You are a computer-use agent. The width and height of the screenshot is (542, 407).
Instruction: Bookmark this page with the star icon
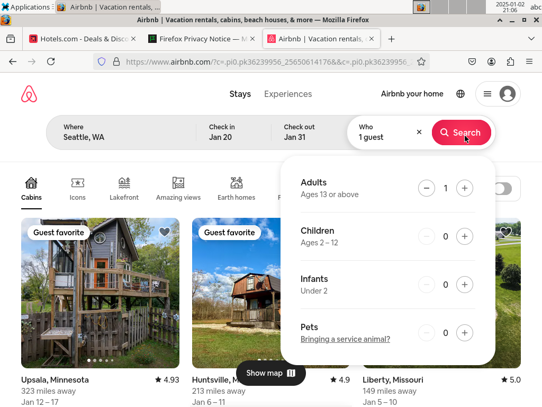[x=421, y=61]
